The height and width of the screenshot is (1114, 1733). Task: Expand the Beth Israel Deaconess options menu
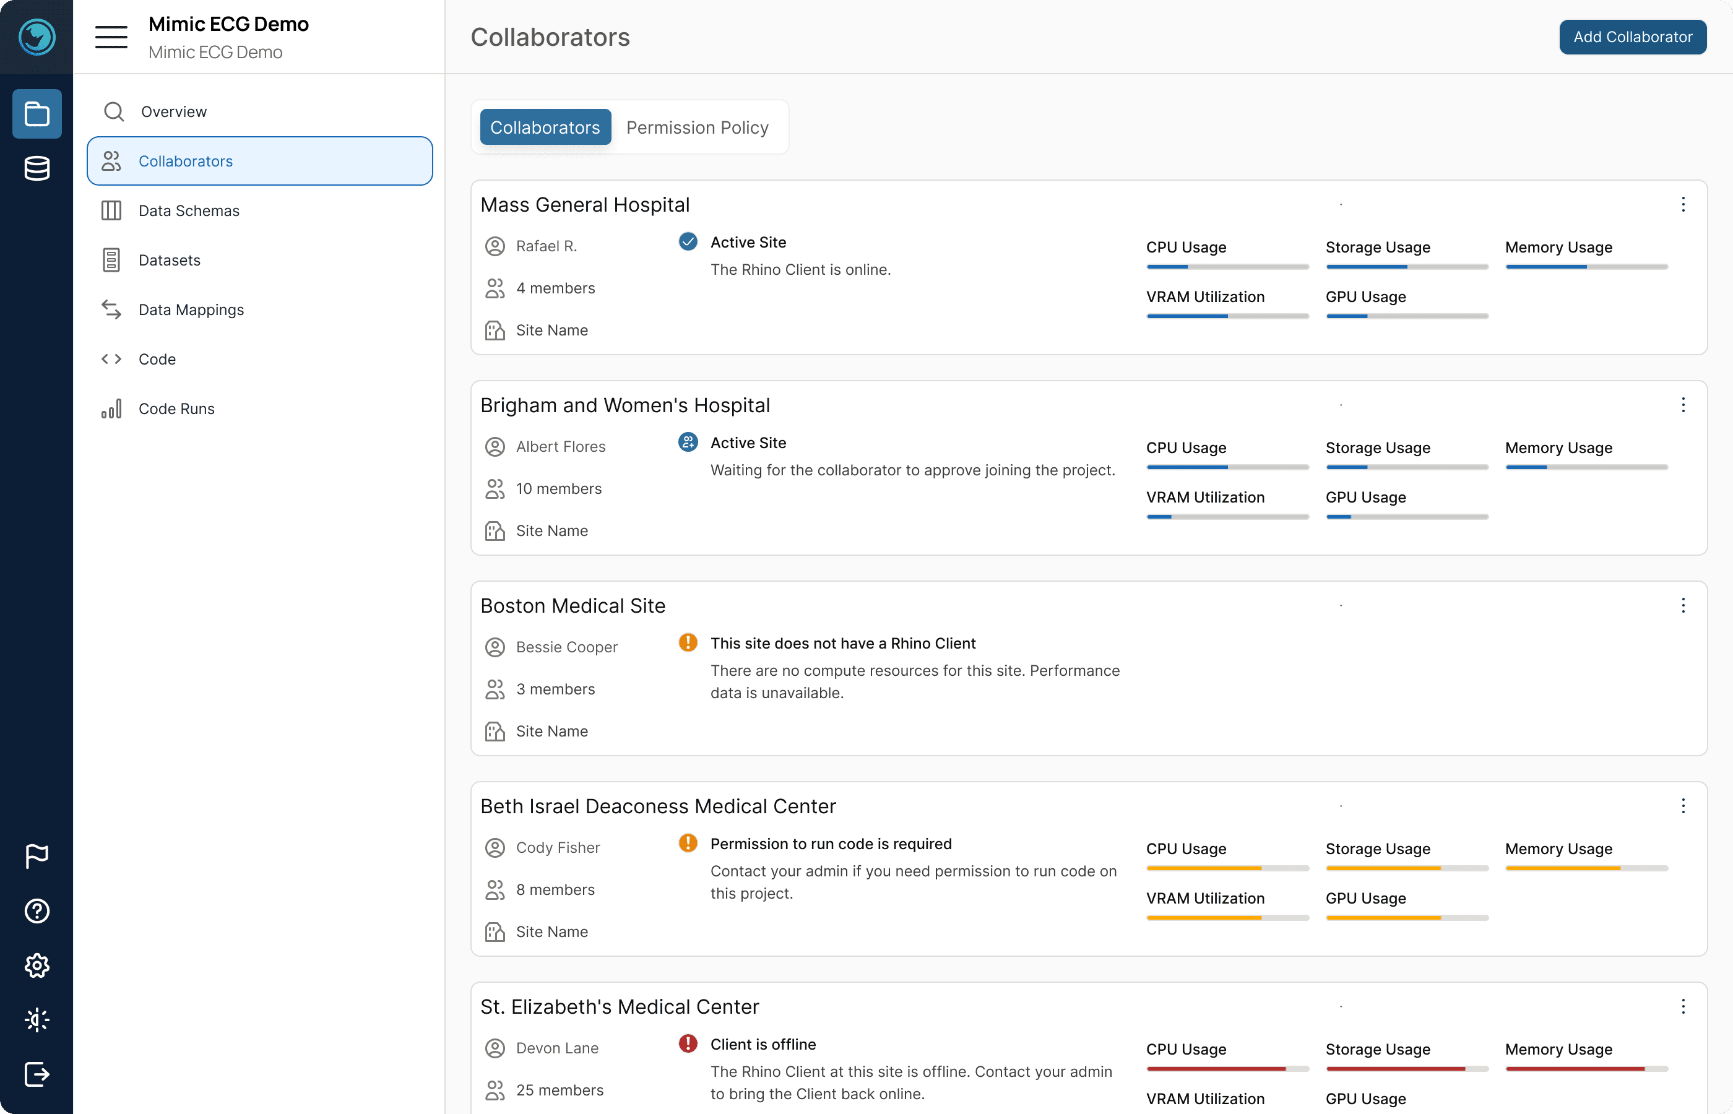[x=1683, y=806]
